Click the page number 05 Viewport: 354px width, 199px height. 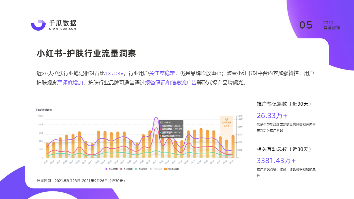306,25
